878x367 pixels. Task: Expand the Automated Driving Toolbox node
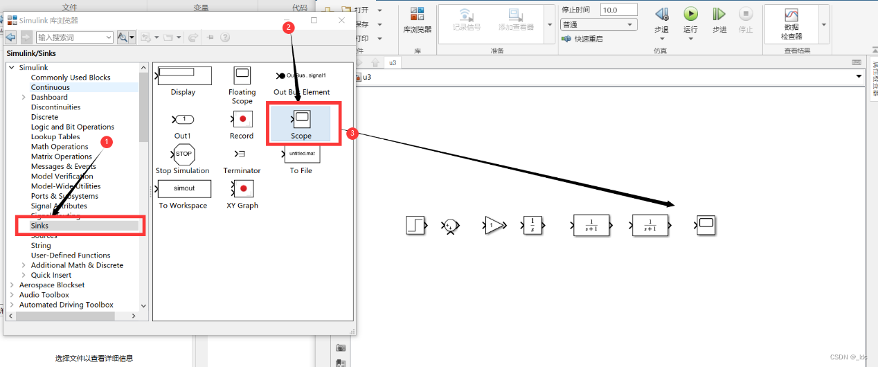click(x=12, y=305)
